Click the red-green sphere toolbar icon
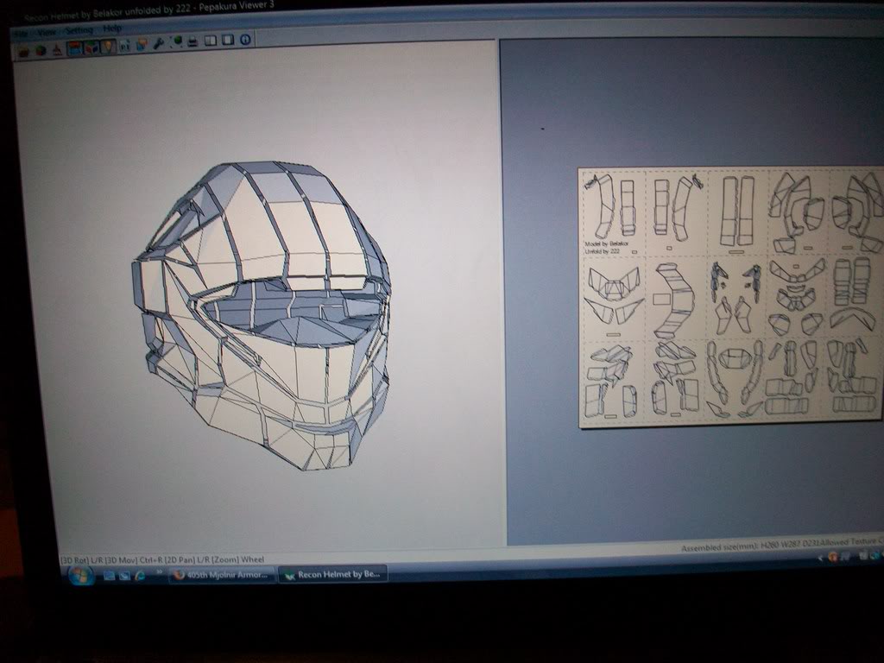The height and width of the screenshot is (663, 884). point(41,51)
